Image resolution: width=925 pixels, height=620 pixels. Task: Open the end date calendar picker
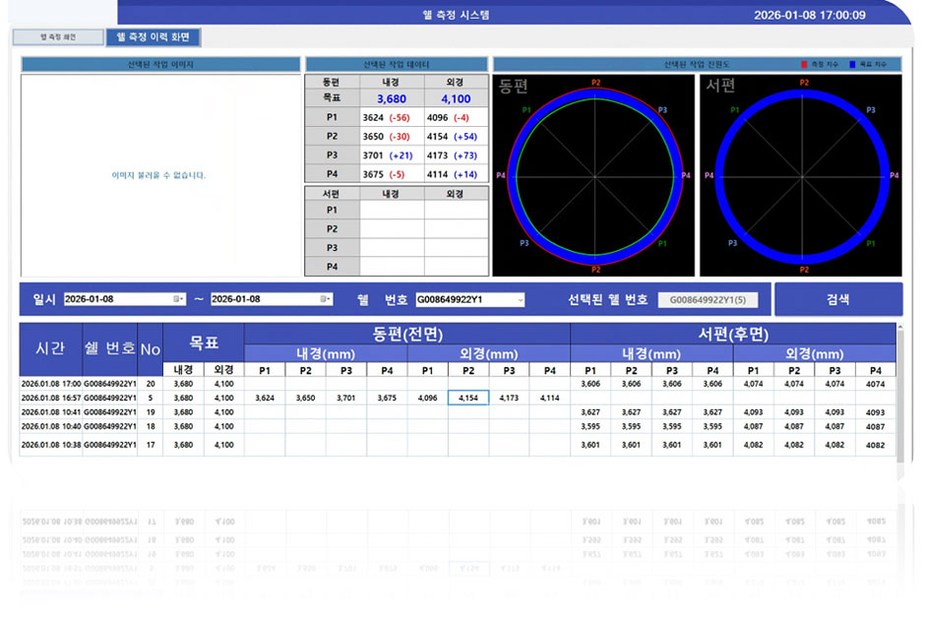pyautogui.click(x=325, y=299)
